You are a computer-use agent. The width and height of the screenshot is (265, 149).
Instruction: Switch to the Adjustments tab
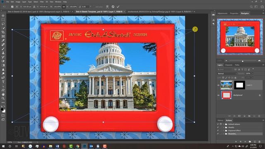click(x=222, y=13)
